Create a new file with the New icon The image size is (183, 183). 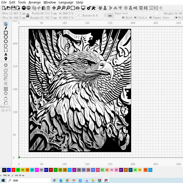click(x=4, y=8)
